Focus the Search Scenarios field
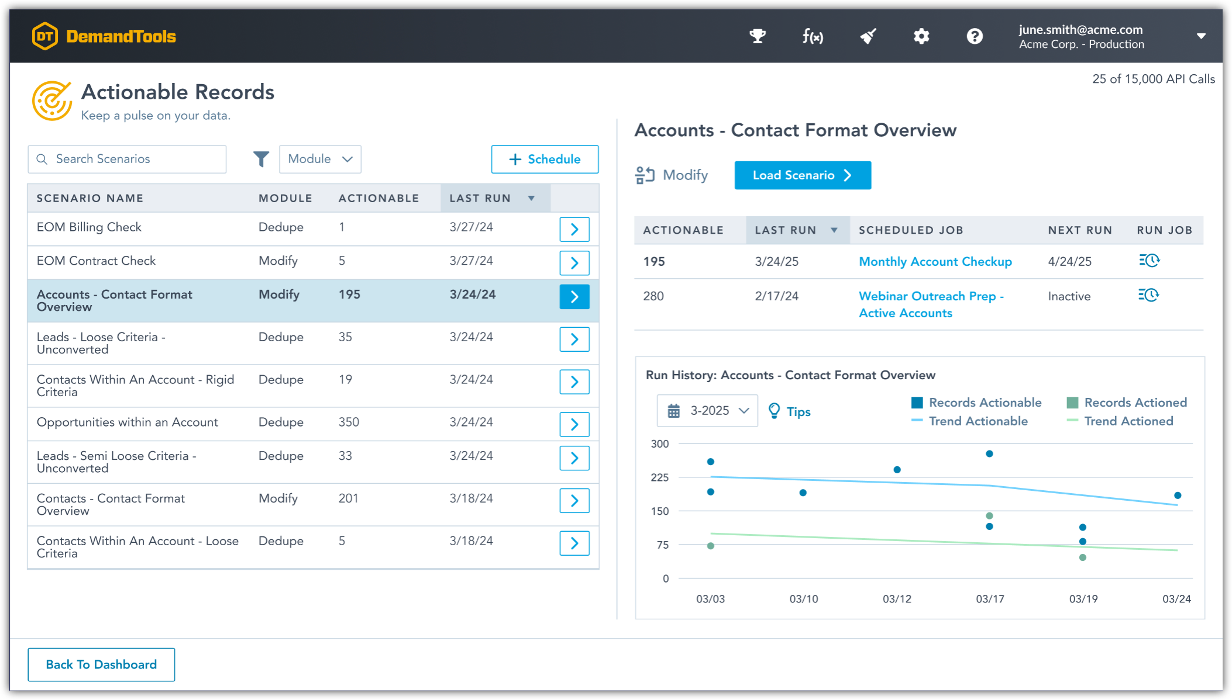Viewport: 1232px width, 700px height. (127, 159)
